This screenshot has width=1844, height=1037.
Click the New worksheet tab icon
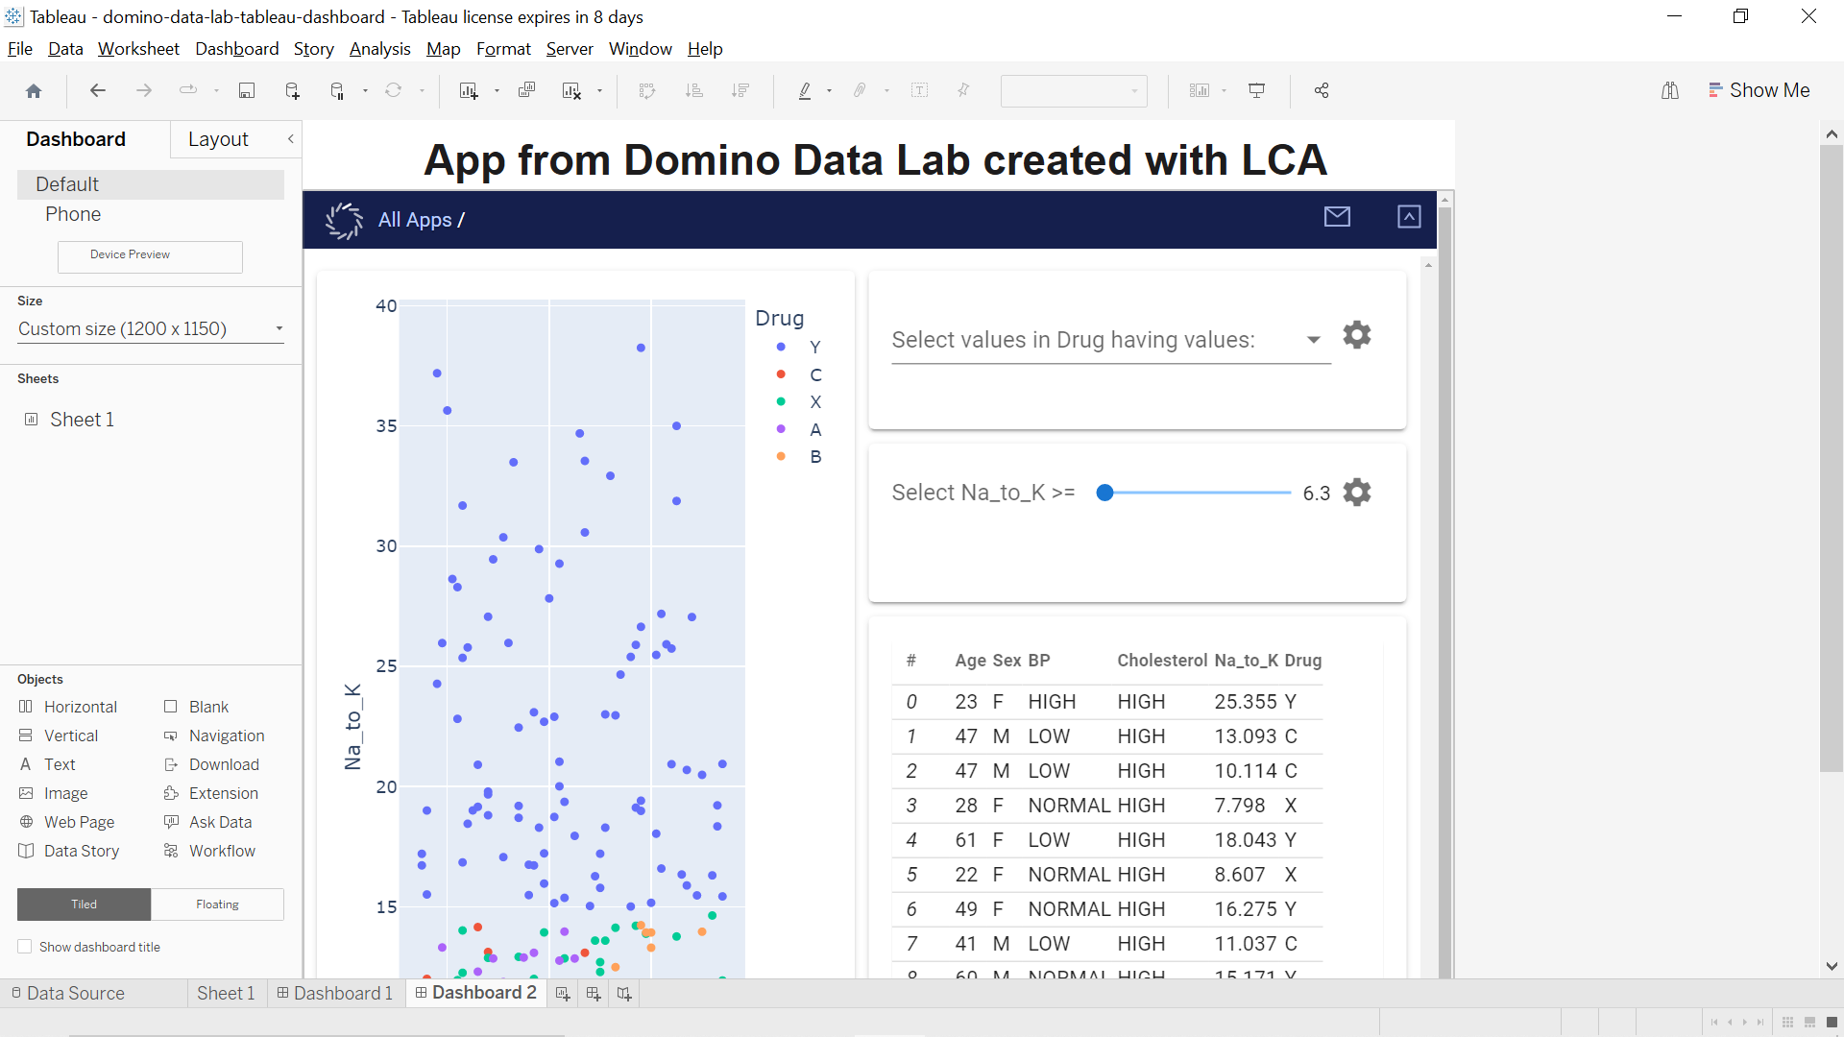pos(563,994)
